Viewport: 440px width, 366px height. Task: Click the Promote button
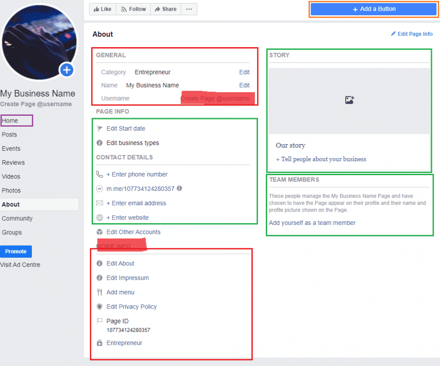16,251
